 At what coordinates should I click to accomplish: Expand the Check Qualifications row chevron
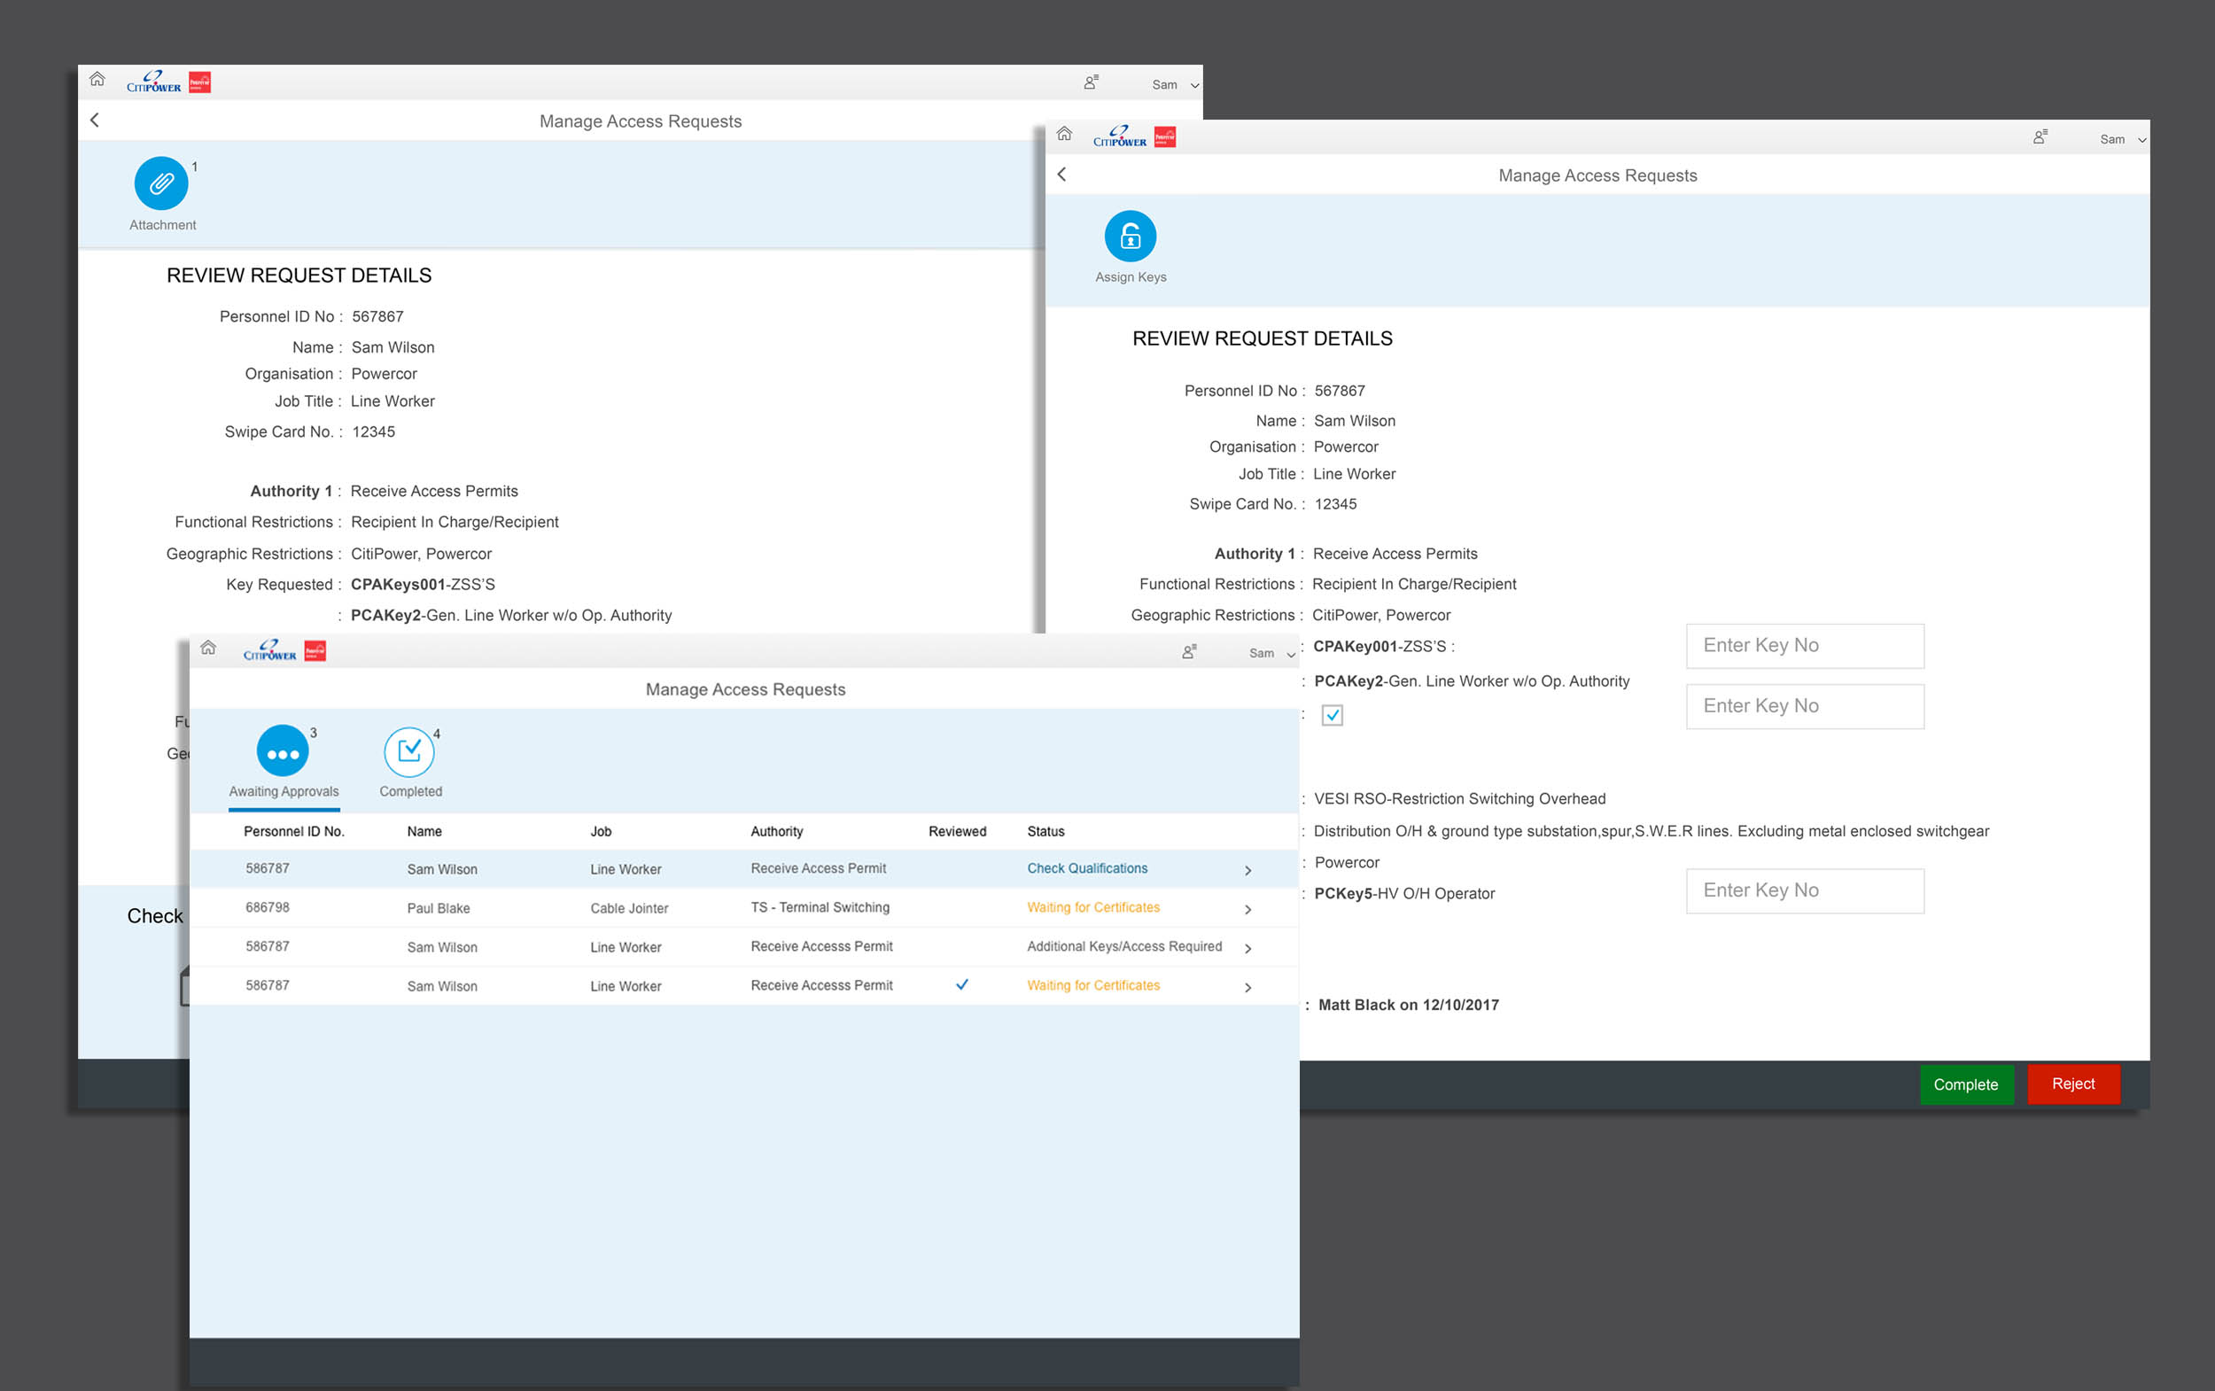pos(1247,870)
